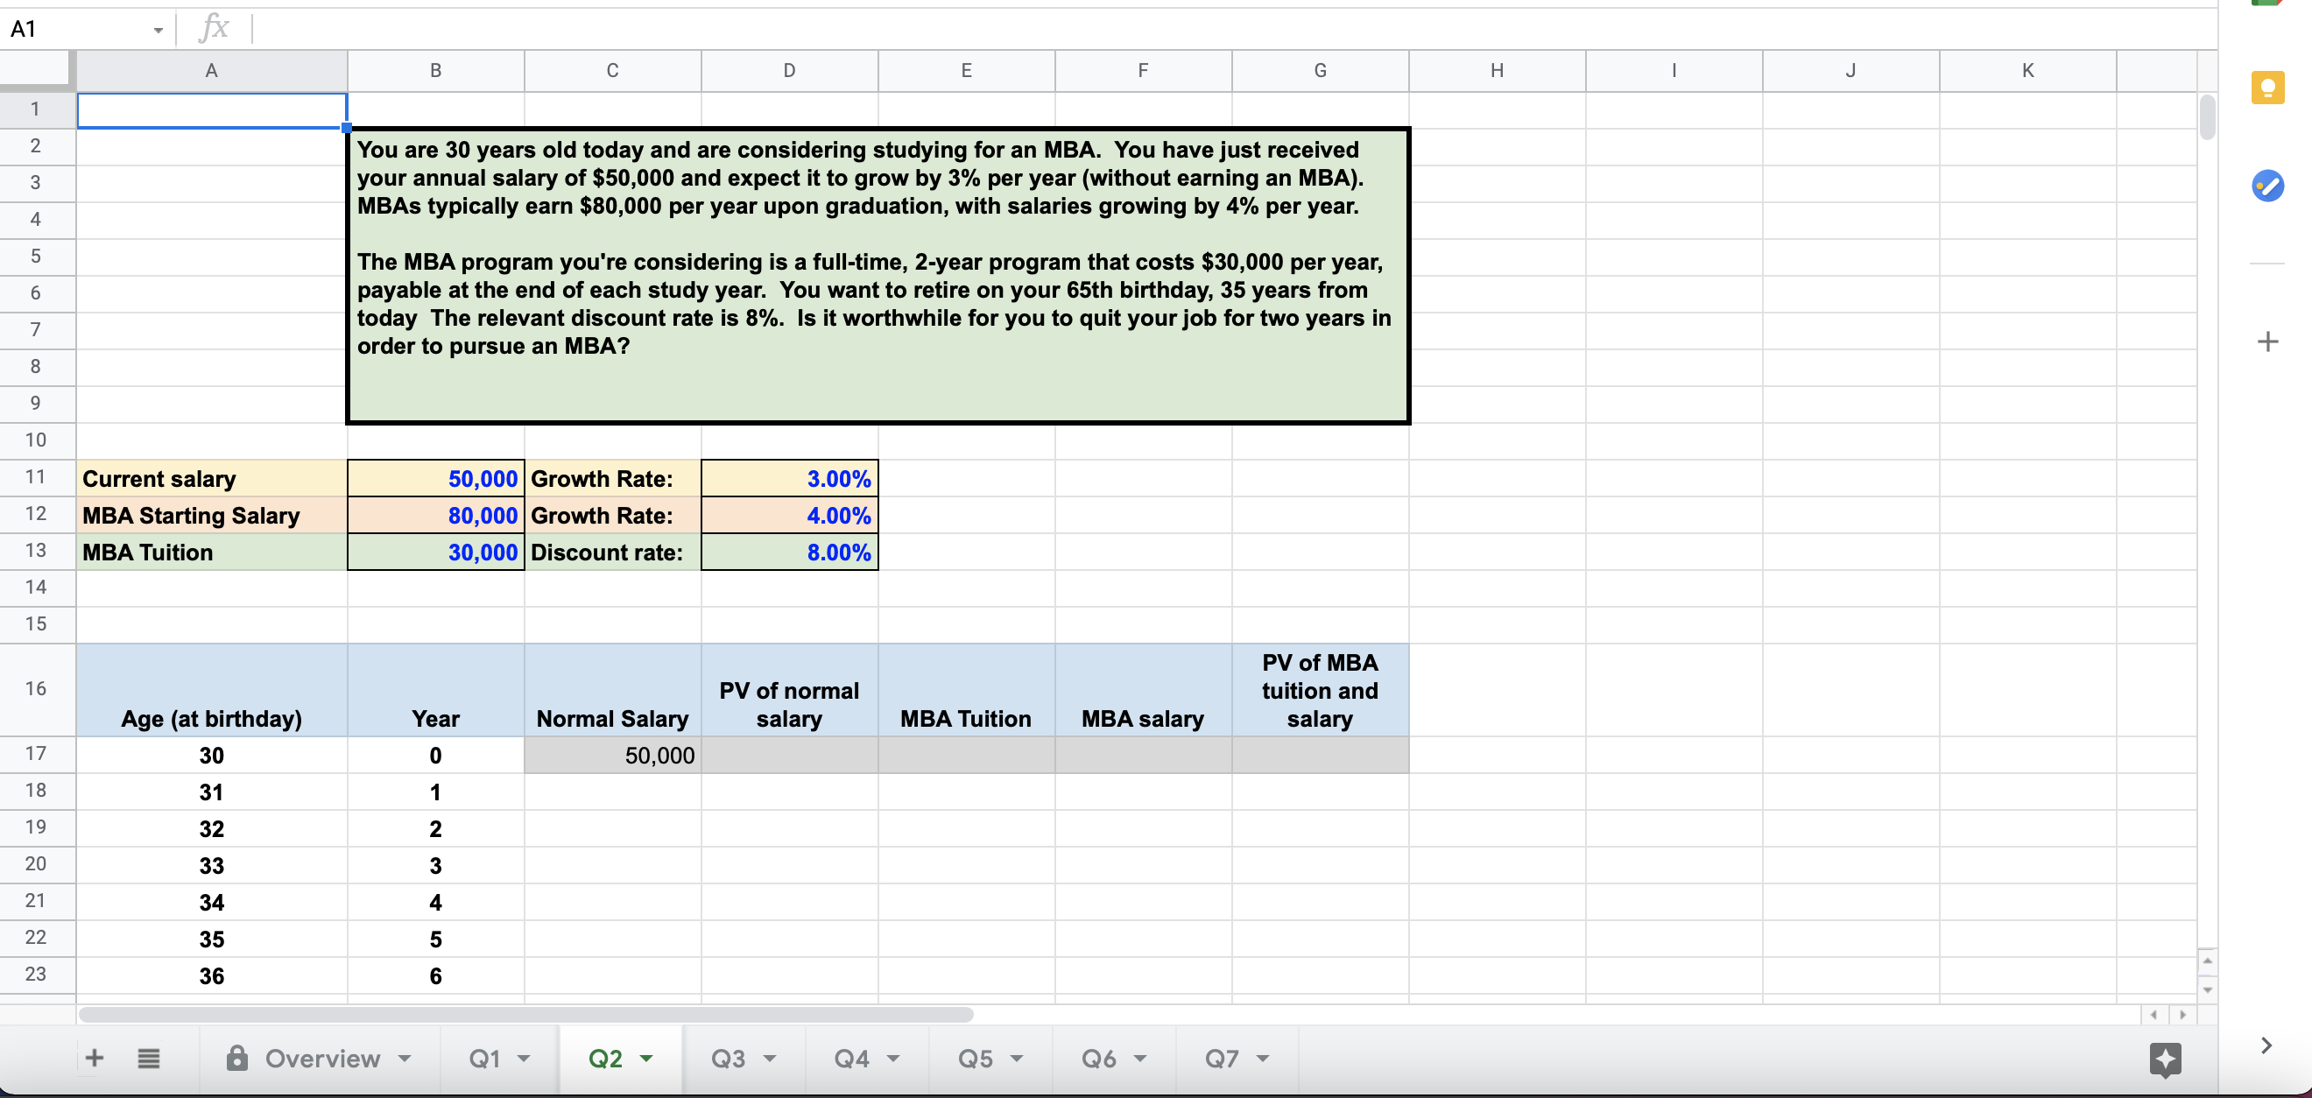Open the name box dropdown

158,29
